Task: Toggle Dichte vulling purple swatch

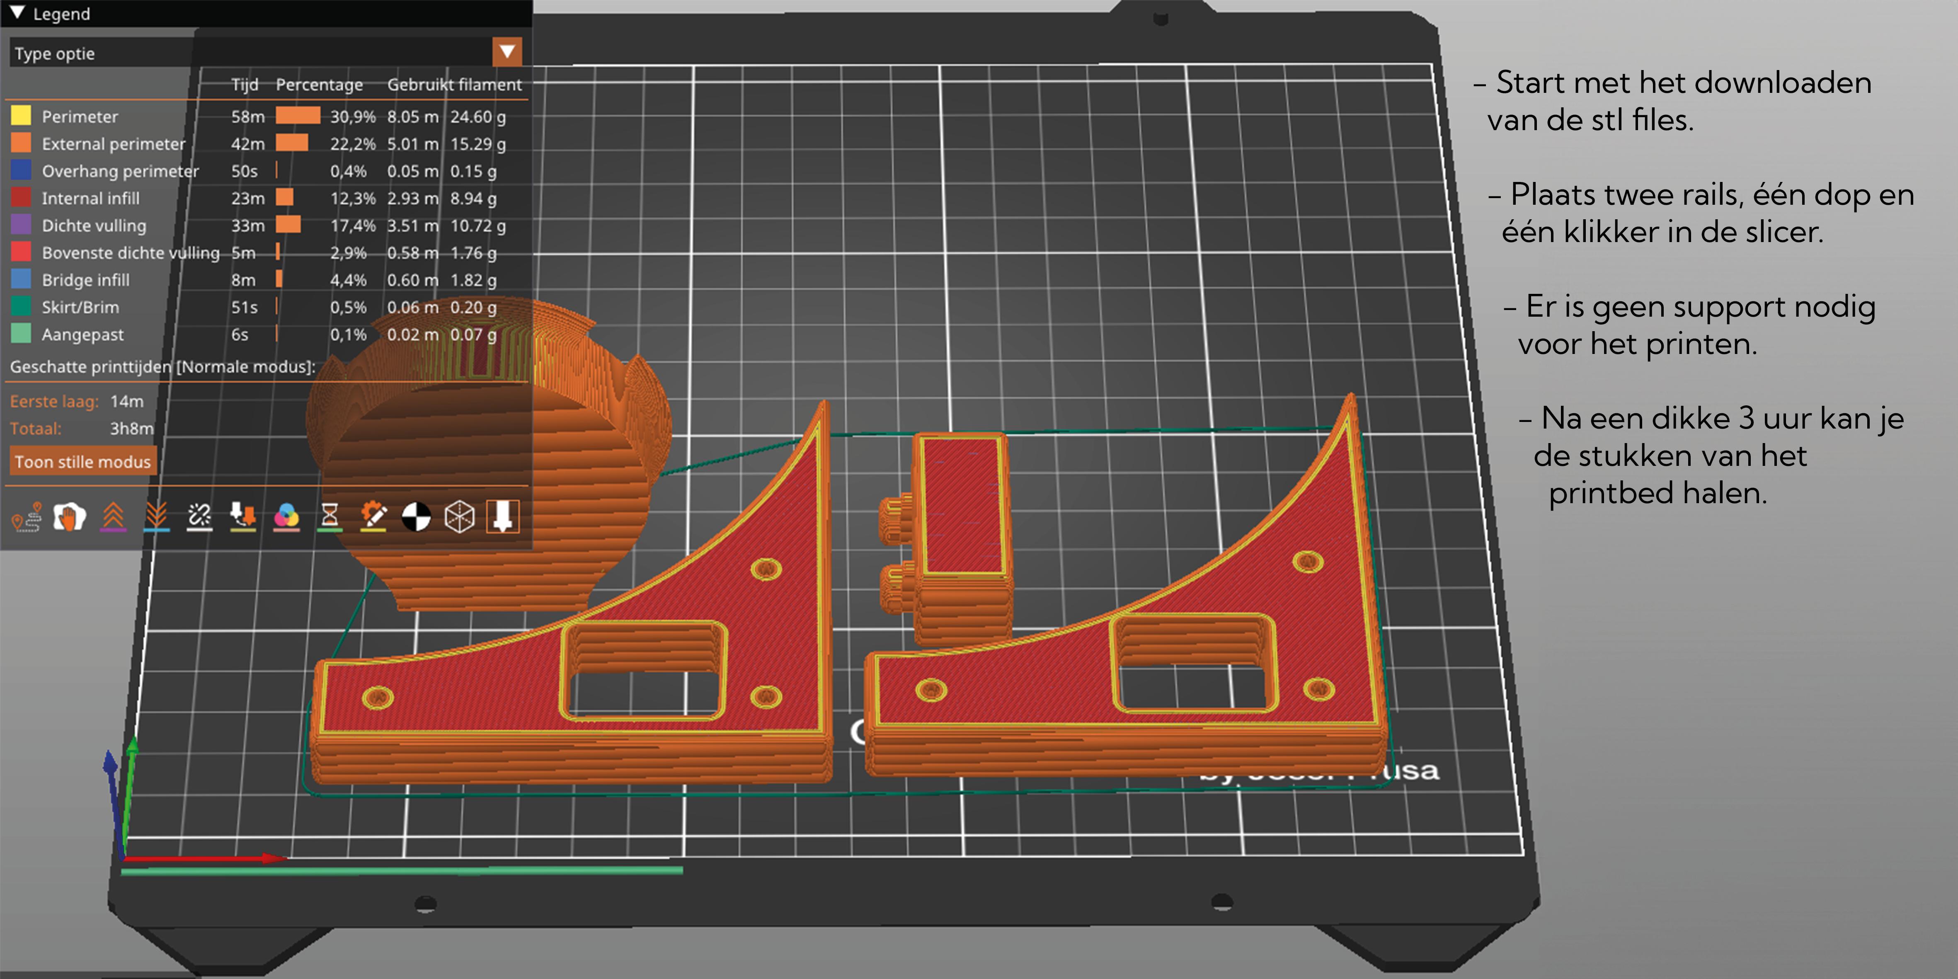Action: (21, 225)
